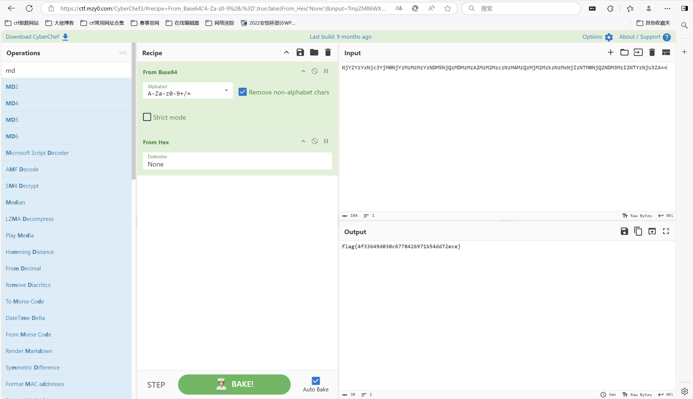Open the browser extensions puzzle icon
693x399 pixels.
[x=610, y=8]
